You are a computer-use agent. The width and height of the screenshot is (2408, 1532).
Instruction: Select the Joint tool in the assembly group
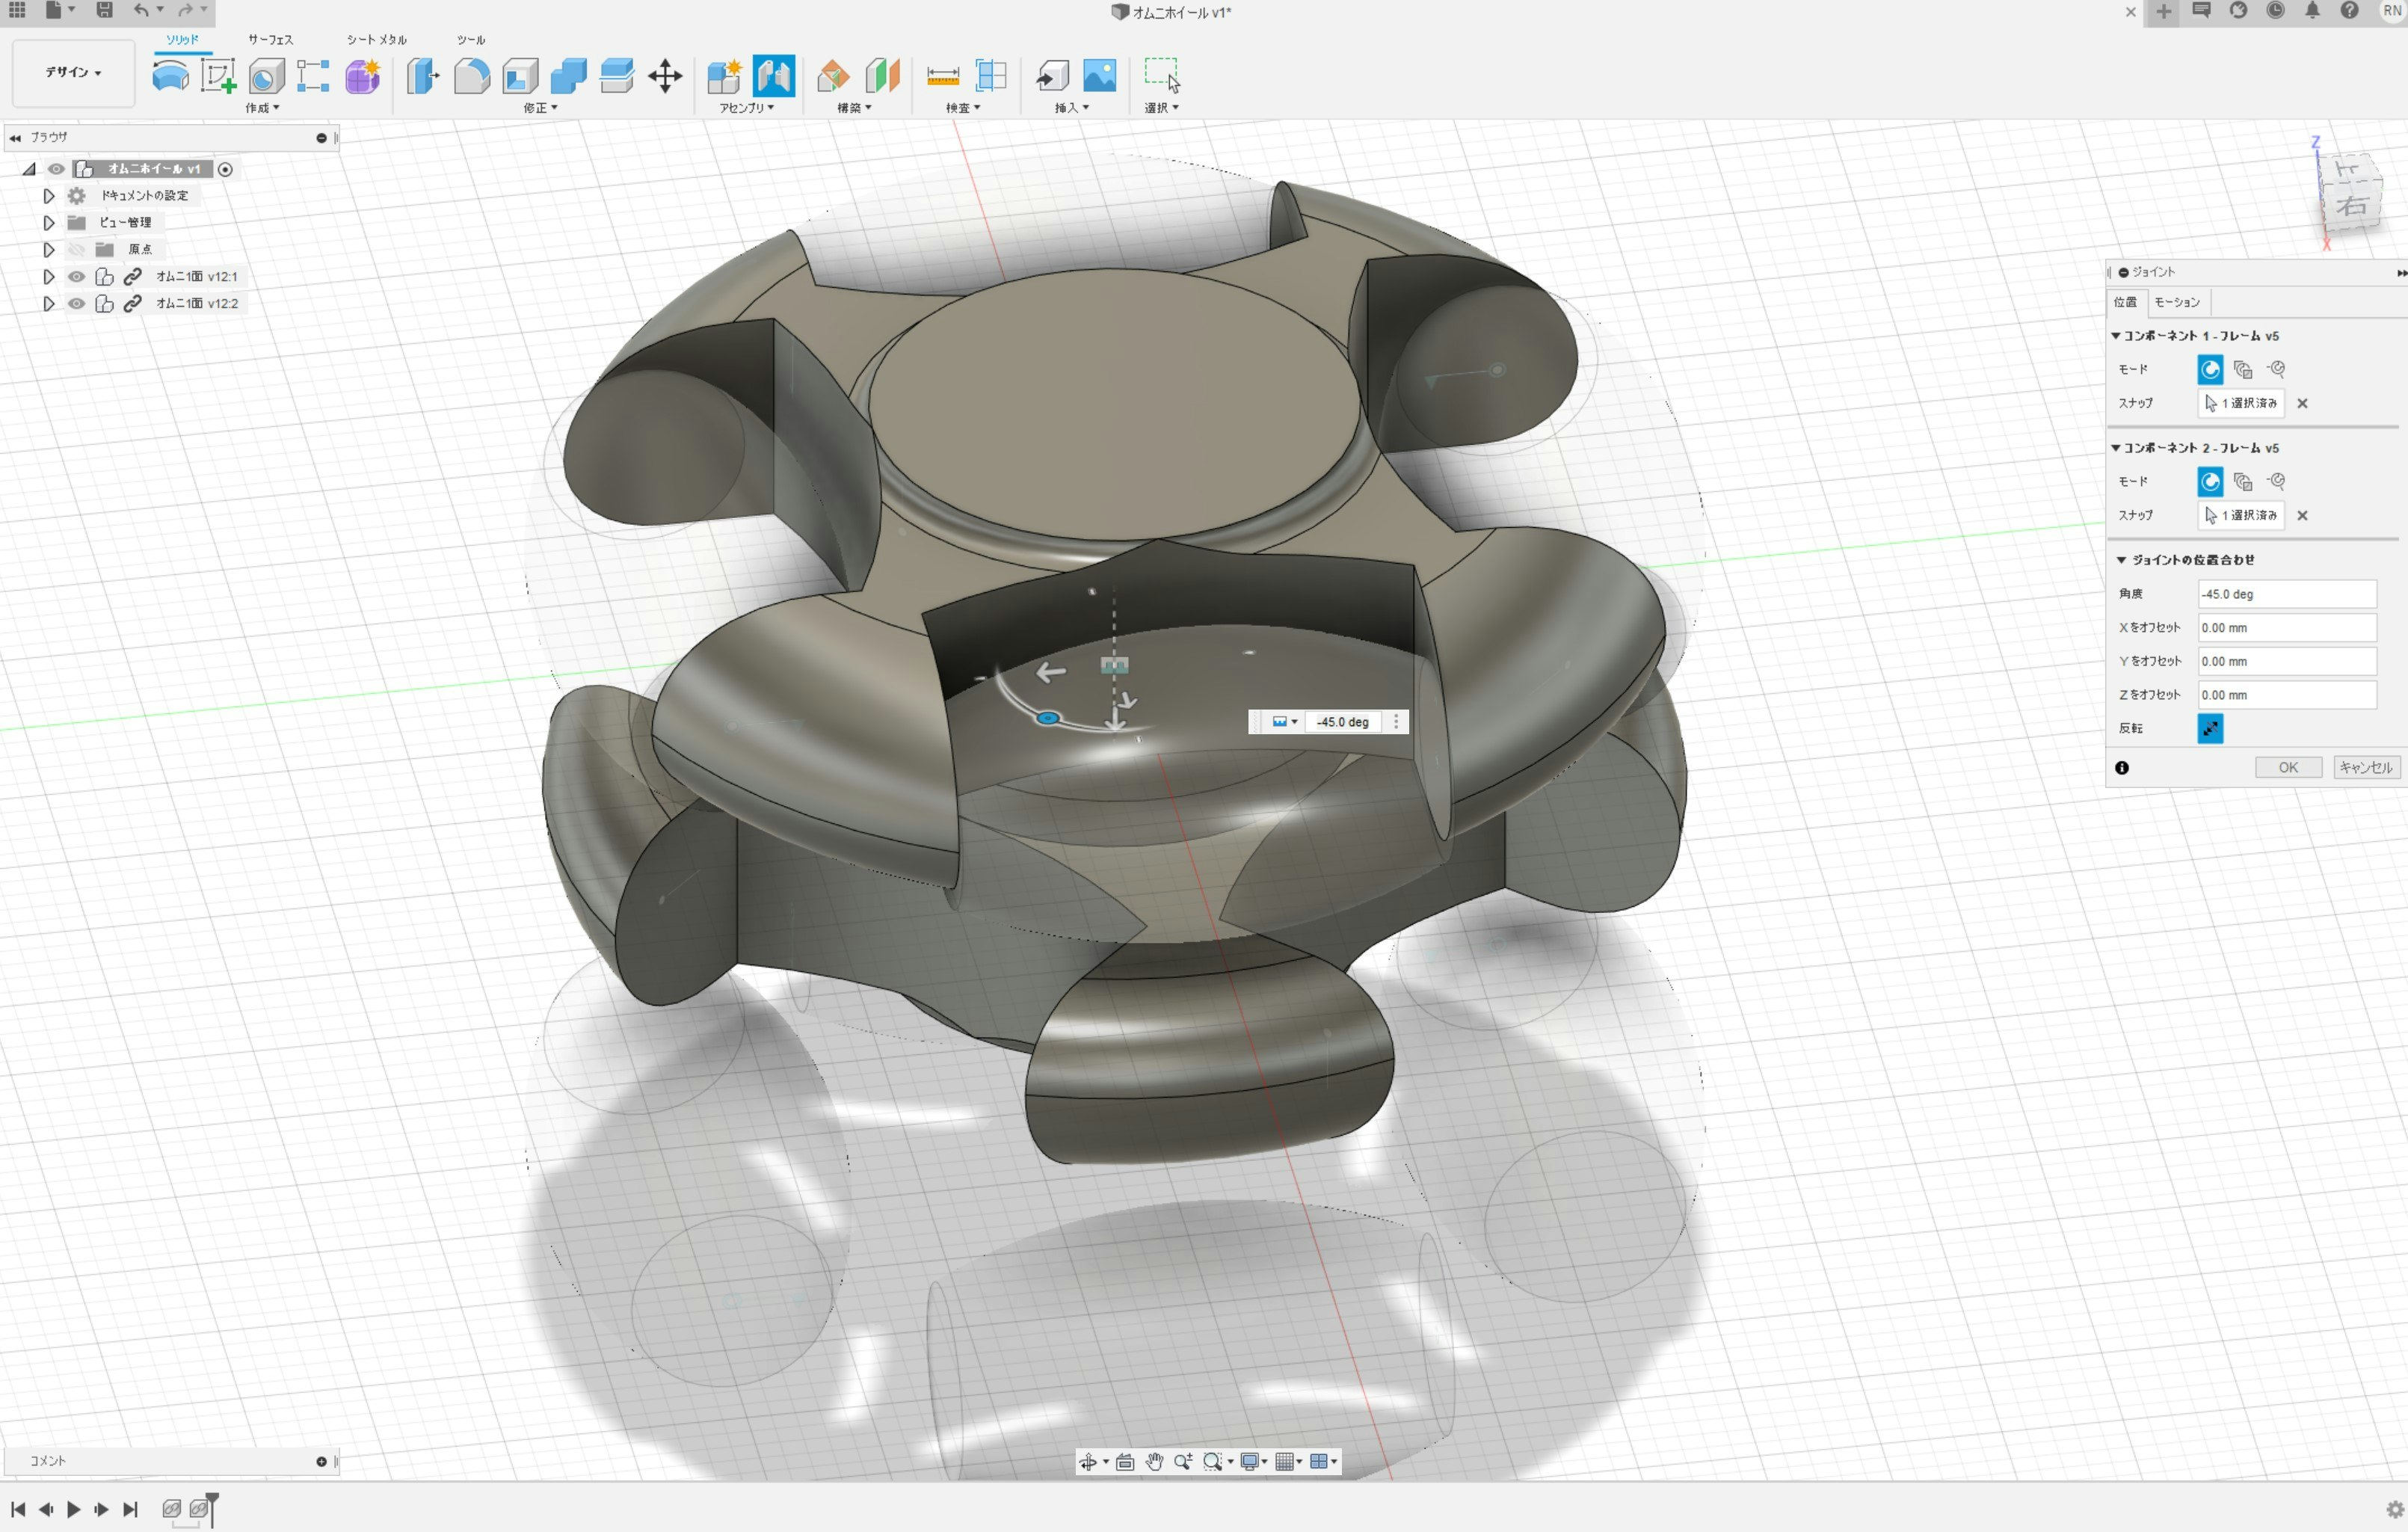pos(774,76)
